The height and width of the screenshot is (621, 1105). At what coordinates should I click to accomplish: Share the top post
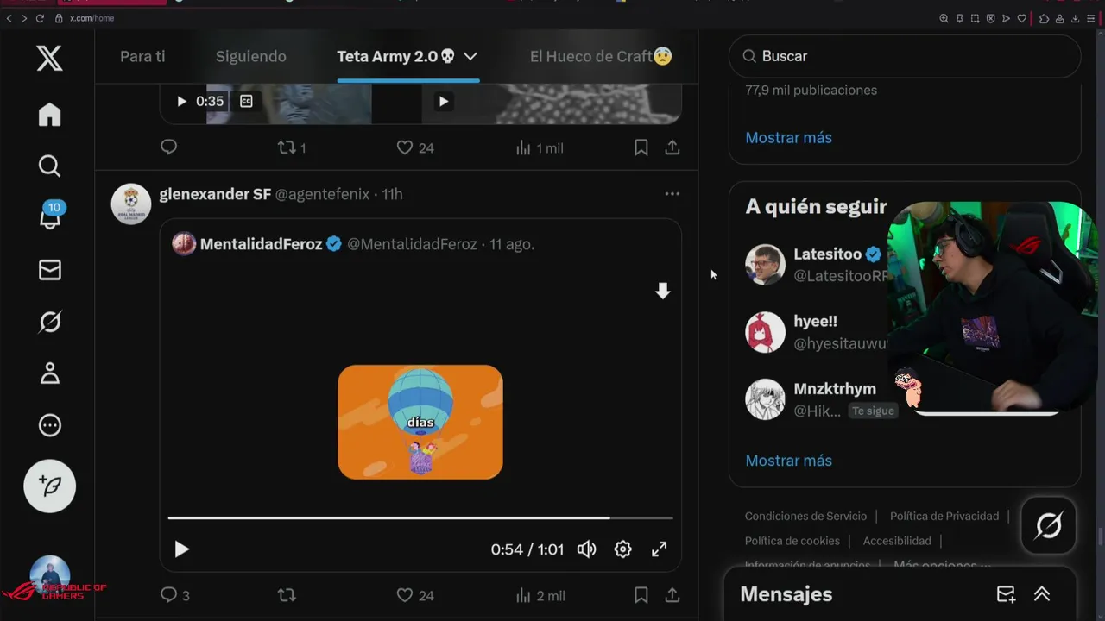pyautogui.click(x=672, y=147)
